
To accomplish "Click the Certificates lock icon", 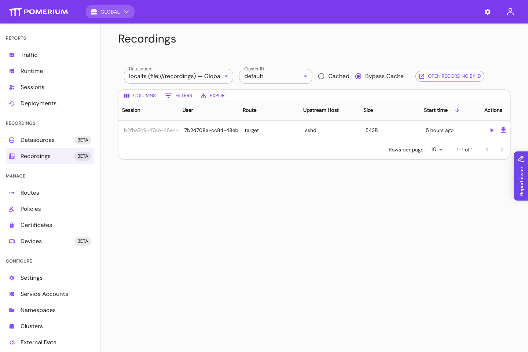I will tap(12, 225).
